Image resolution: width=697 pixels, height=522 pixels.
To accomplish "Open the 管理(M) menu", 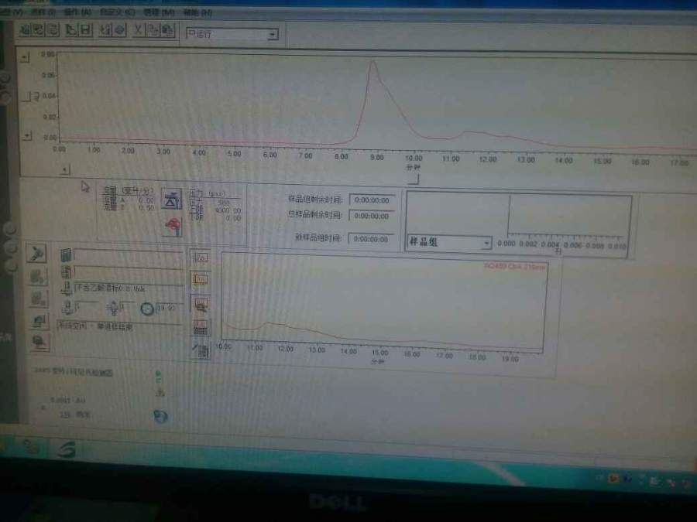I will [159, 12].
